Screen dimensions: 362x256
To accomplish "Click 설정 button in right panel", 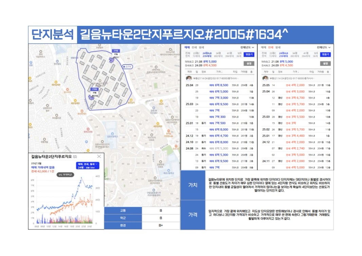I will click(x=325, y=63).
